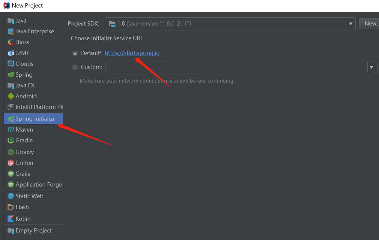Click the Griffon icon
This screenshot has height=240, width=379.
(x=11, y=163)
